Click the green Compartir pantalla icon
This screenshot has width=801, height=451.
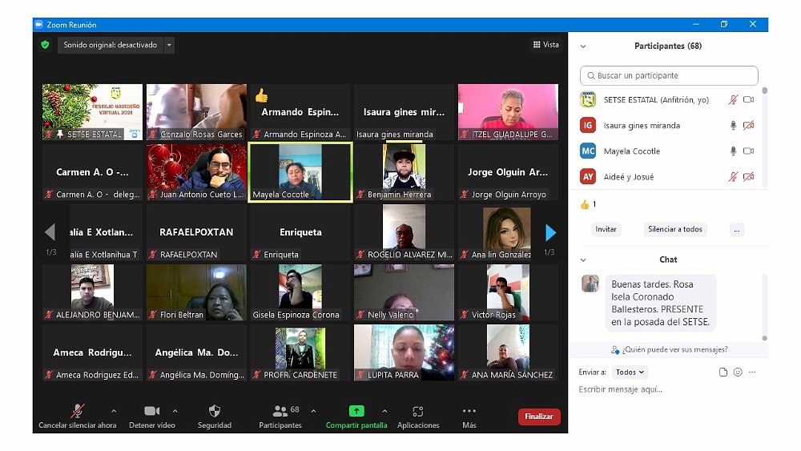356,411
